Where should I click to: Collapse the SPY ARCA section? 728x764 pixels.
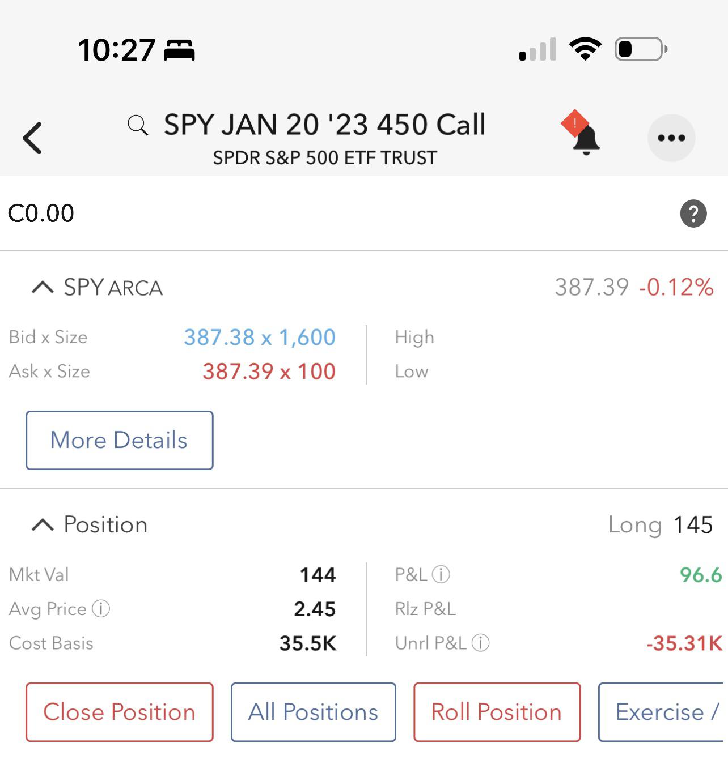(43, 288)
